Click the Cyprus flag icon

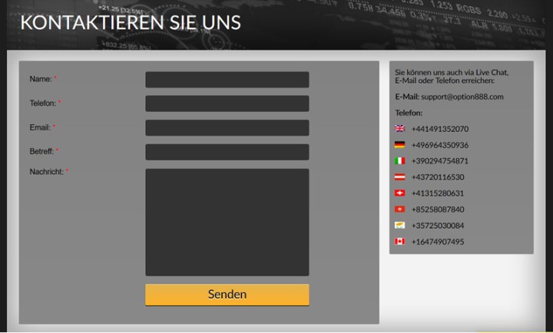[399, 225]
